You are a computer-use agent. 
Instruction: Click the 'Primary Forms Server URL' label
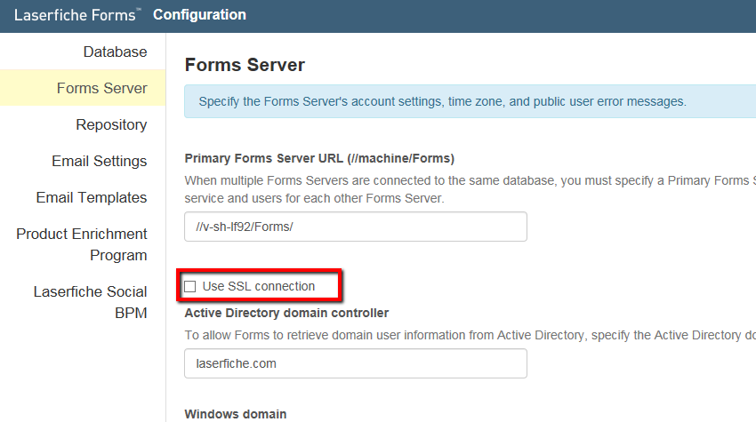coord(319,158)
